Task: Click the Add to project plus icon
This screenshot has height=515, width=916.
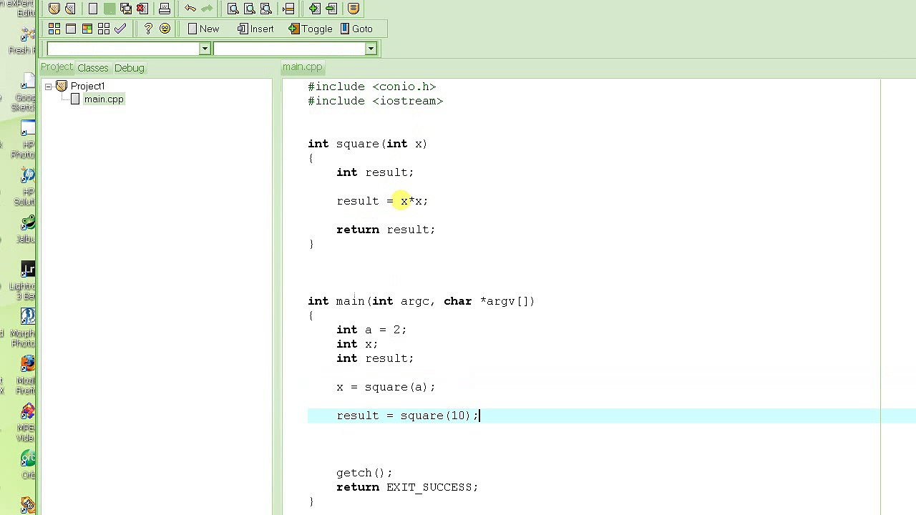Action: [315, 9]
